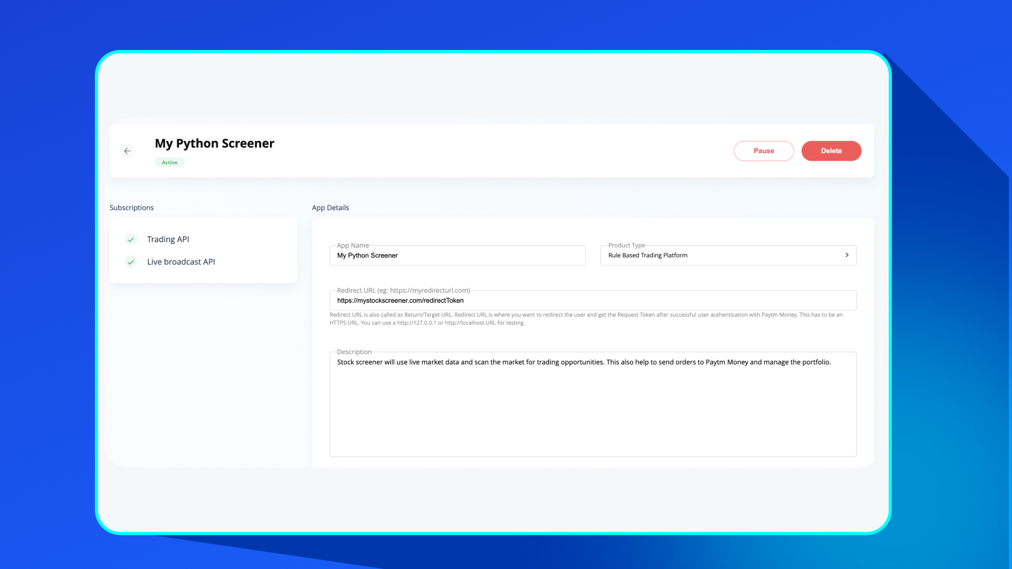This screenshot has width=1012, height=569.
Task: Click the My Python Screener heading
Action: [214, 144]
